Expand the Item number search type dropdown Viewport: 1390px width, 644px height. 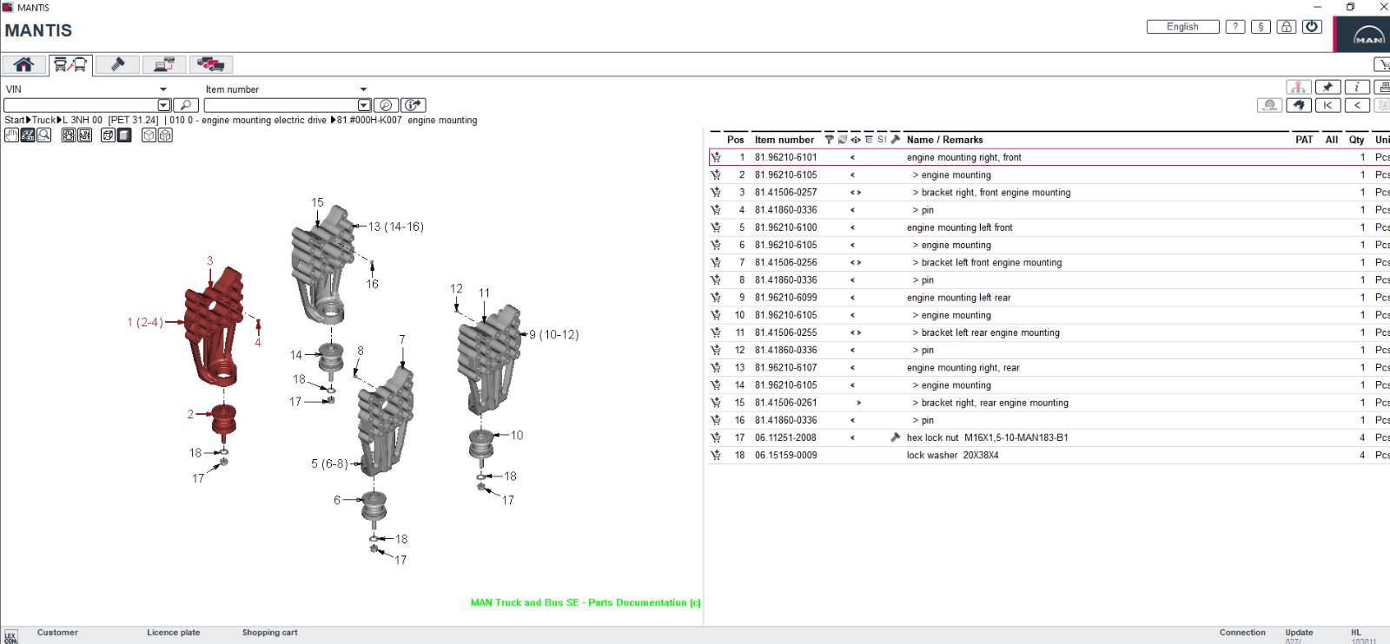click(x=363, y=89)
